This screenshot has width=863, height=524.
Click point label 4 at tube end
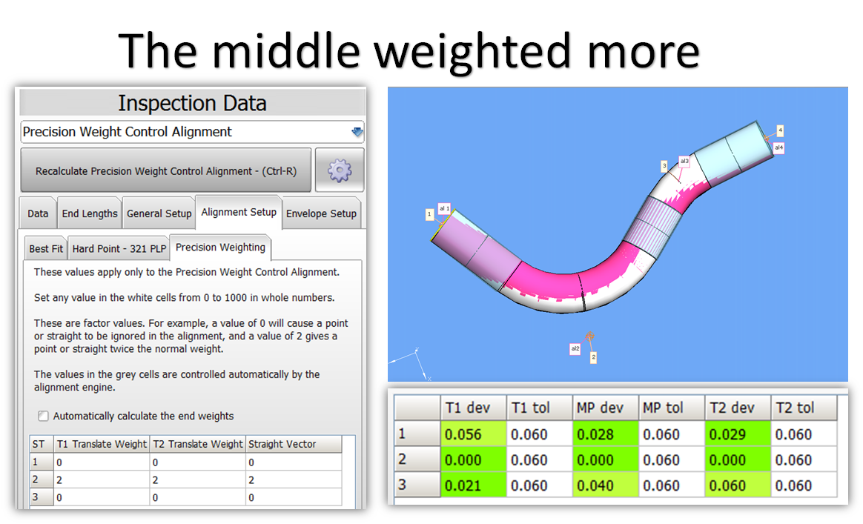click(x=780, y=130)
